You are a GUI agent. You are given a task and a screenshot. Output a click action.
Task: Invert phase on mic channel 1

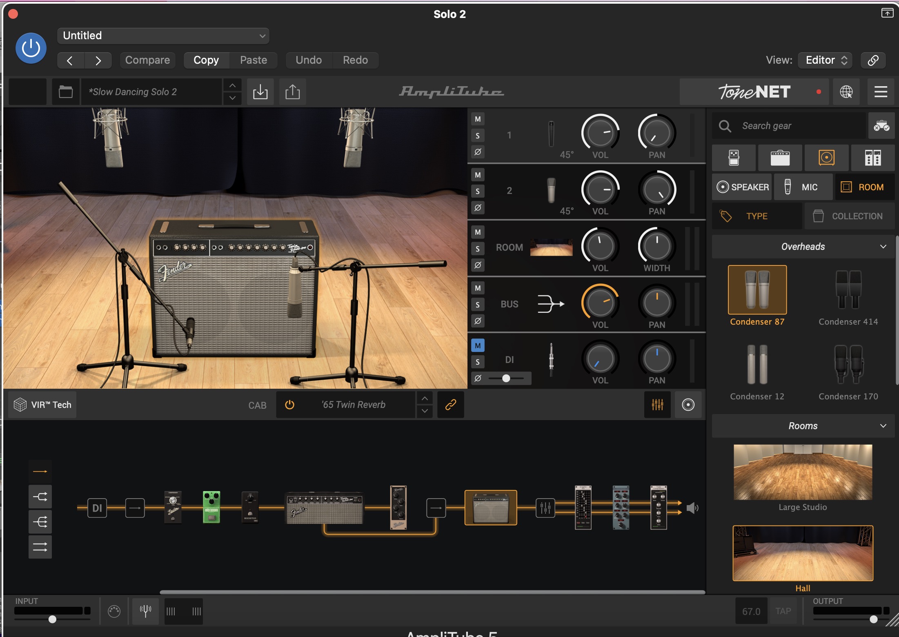pyautogui.click(x=478, y=152)
